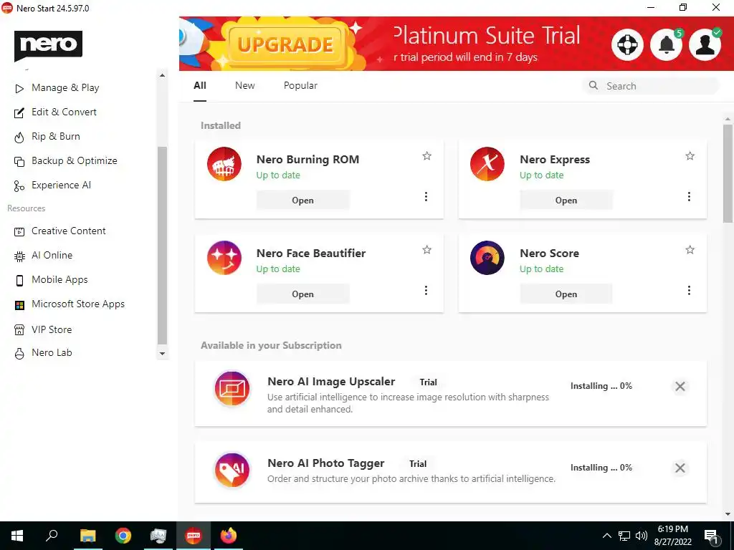Open the Action Center notifications icon
The image size is (734, 550).
coord(712,537)
